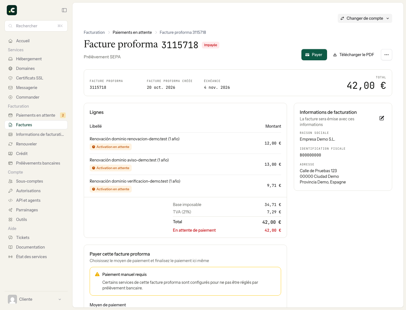Click Activation en attente for aviso-demo.test
Viewport: 406px width, 310px height.
(111, 168)
